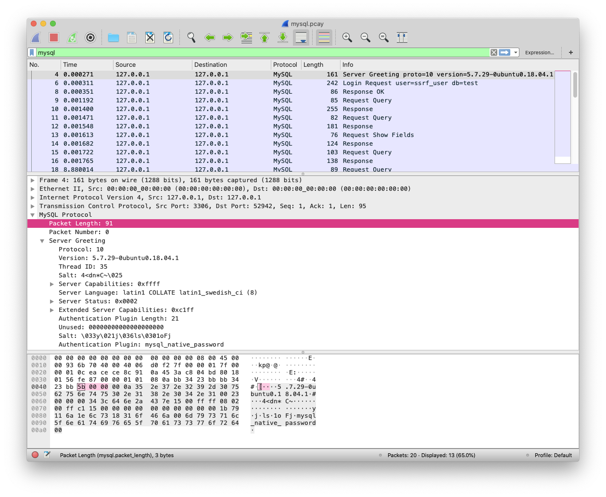
Task: Select packet 15 Request Query row
Action: 290,152
